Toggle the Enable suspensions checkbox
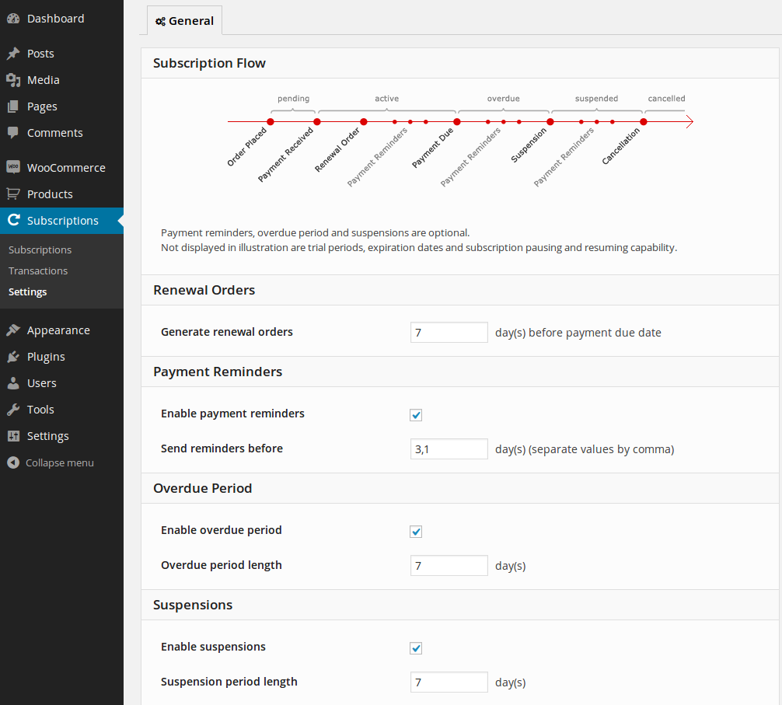Viewport: 782px width, 705px height. pos(416,648)
